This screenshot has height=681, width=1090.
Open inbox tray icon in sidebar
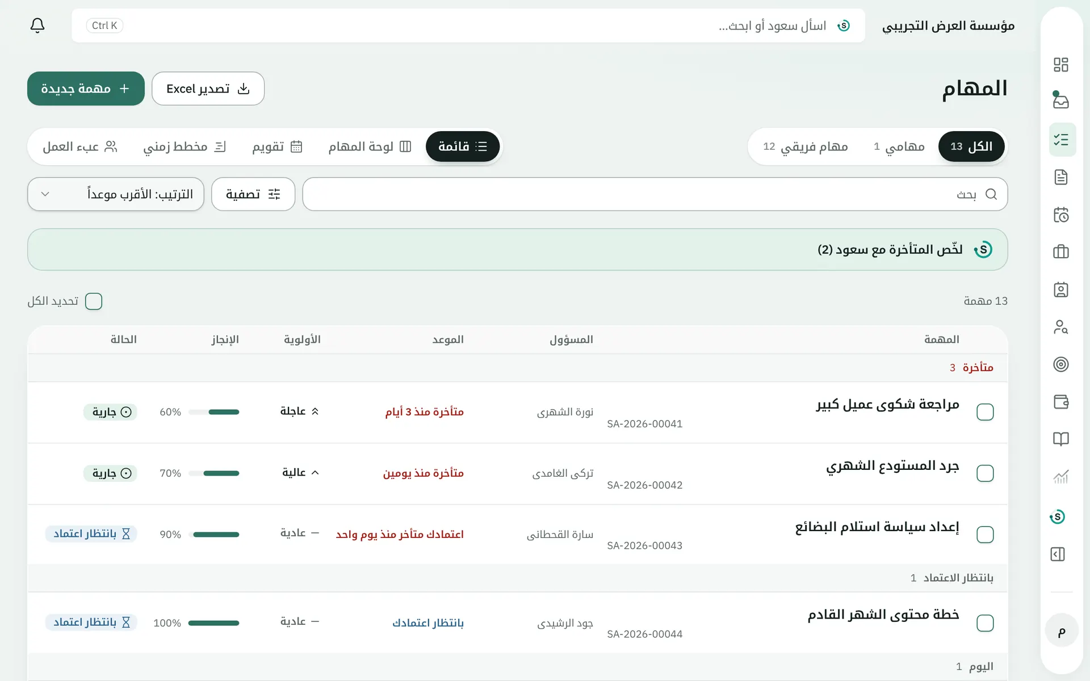(1060, 101)
